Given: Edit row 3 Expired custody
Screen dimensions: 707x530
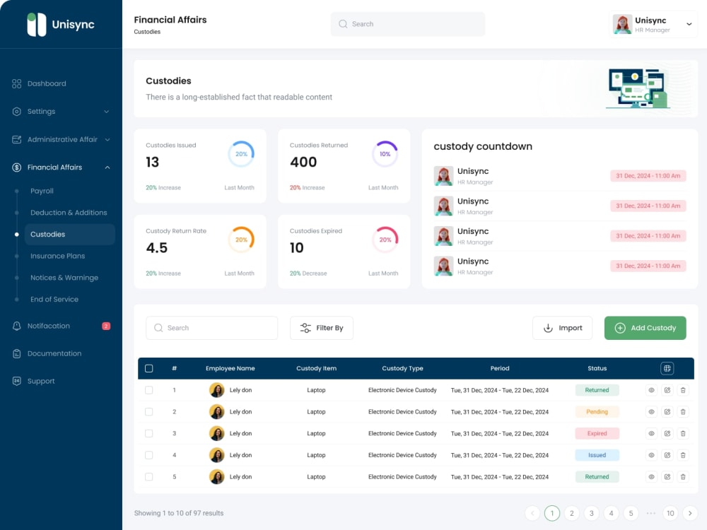Looking at the screenshot, I should pos(667,434).
